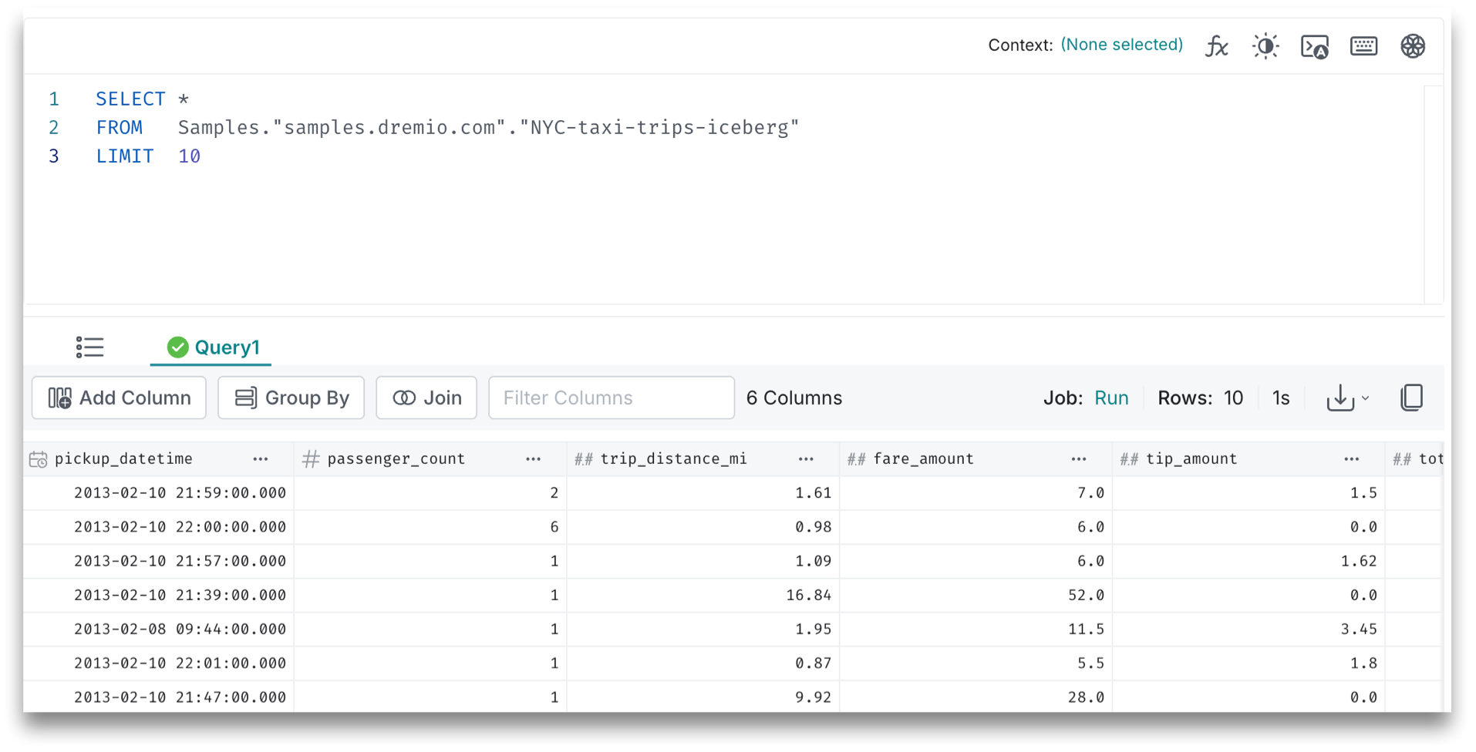Open the functions (fx) panel

pyautogui.click(x=1216, y=46)
